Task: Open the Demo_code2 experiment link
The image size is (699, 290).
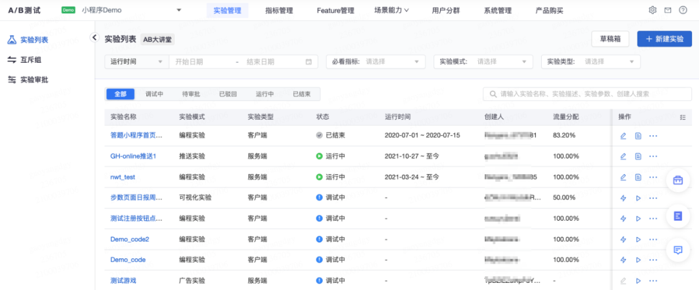Action: click(x=129, y=240)
